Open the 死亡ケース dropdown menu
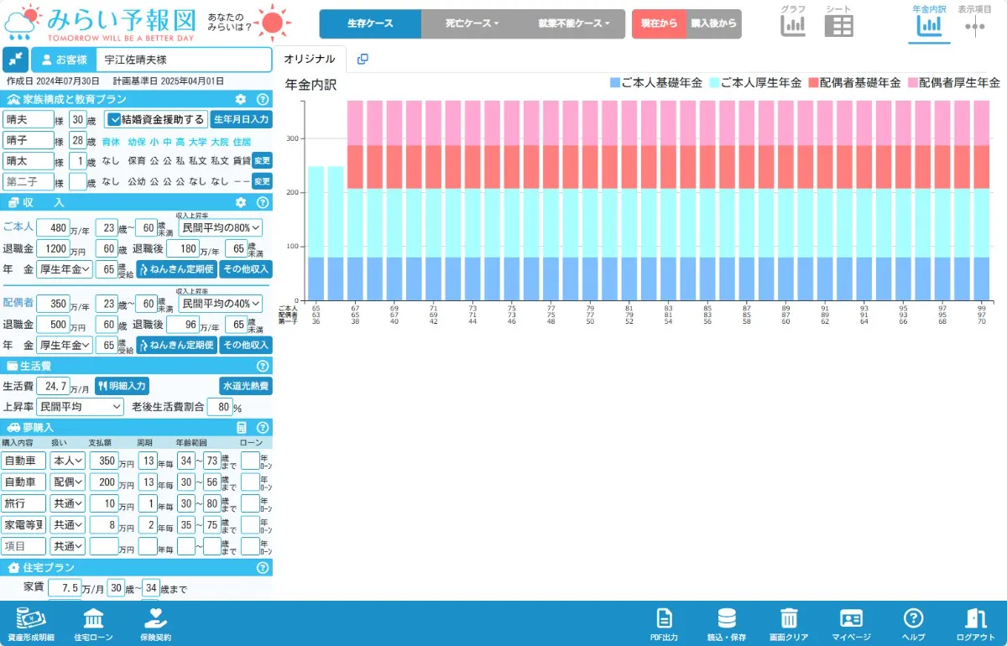 click(472, 23)
